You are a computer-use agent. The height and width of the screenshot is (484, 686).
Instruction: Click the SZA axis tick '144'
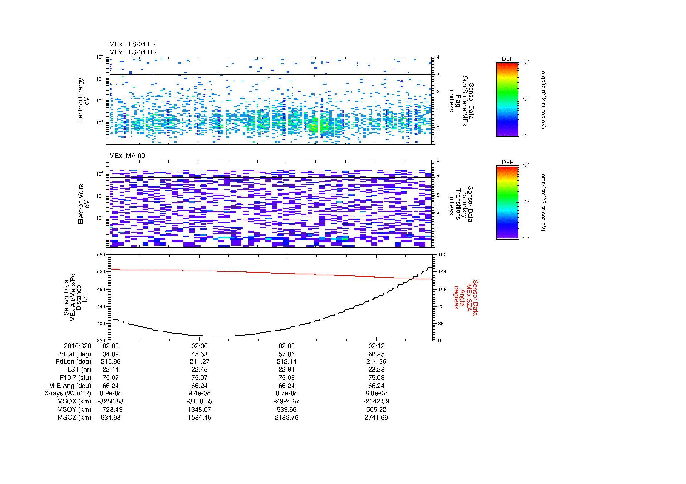pyautogui.click(x=442, y=272)
